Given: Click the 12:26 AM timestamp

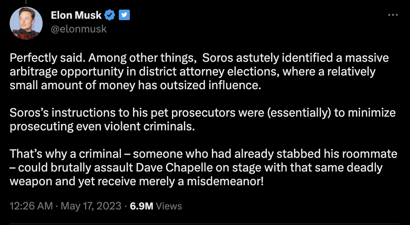Looking at the screenshot, I should 31,206.
